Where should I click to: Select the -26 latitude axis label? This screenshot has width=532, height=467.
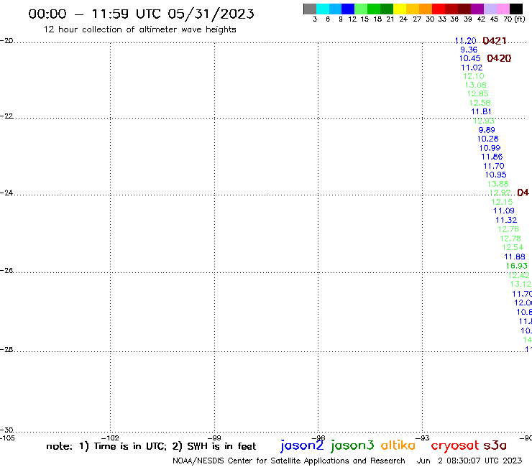click(6, 270)
